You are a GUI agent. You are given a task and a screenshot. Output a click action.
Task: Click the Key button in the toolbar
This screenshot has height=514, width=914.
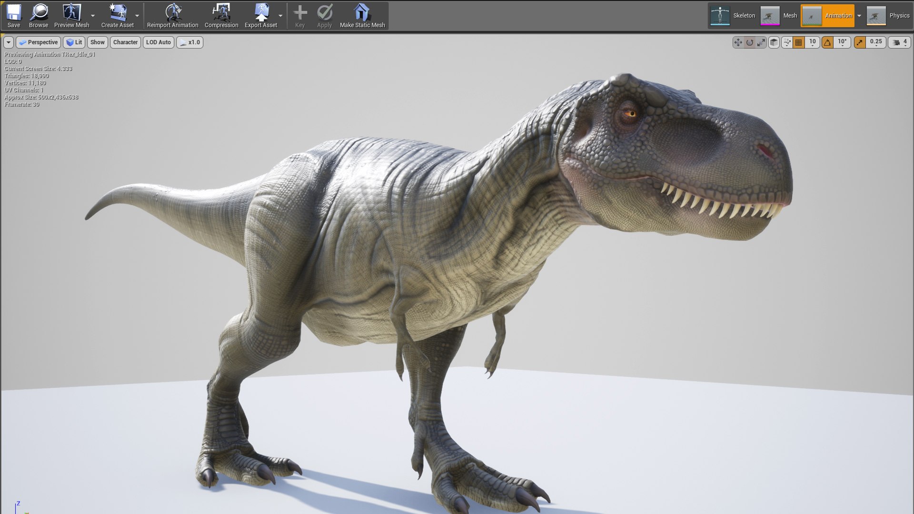[x=300, y=16]
